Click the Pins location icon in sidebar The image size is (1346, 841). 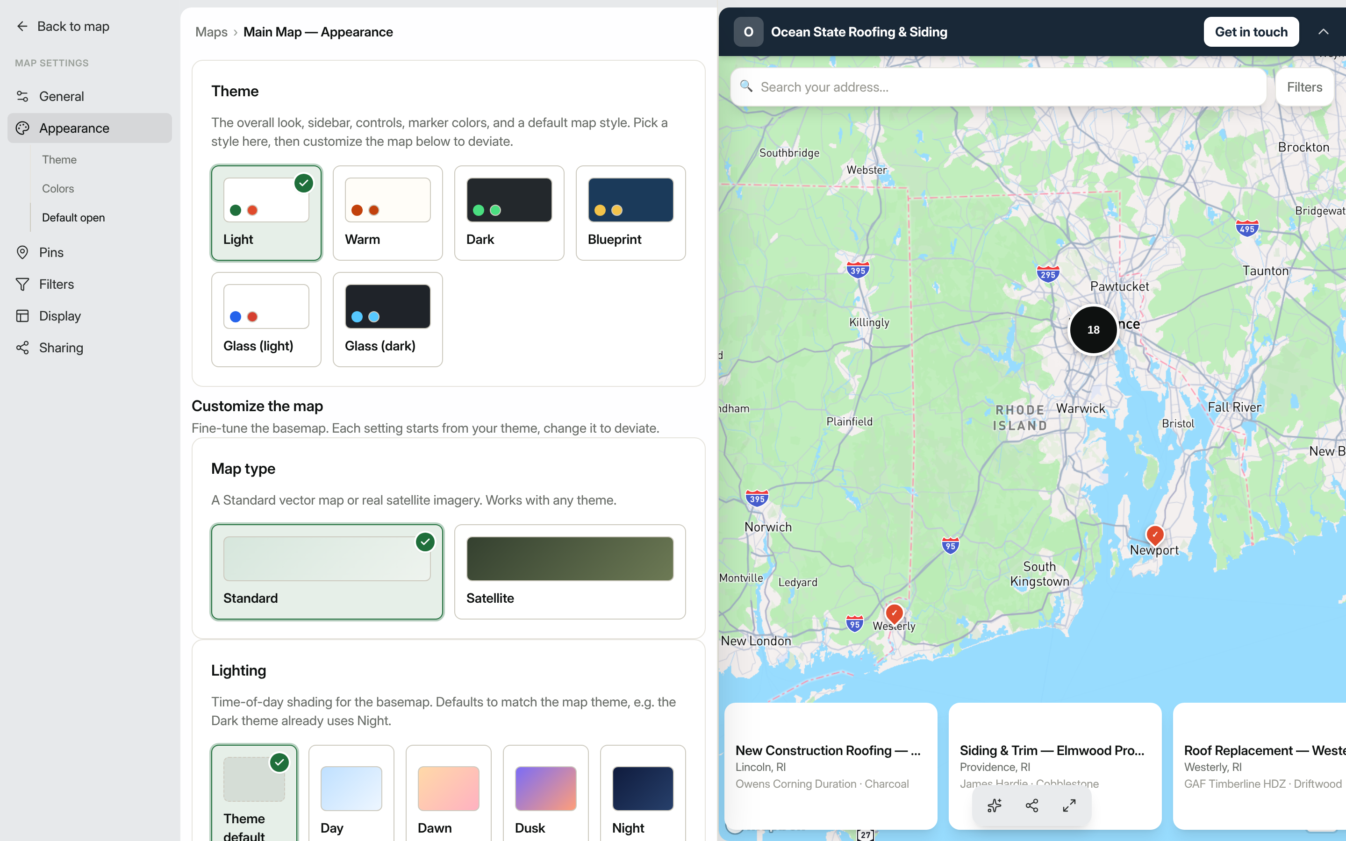pyautogui.click(x=22, y=252)
